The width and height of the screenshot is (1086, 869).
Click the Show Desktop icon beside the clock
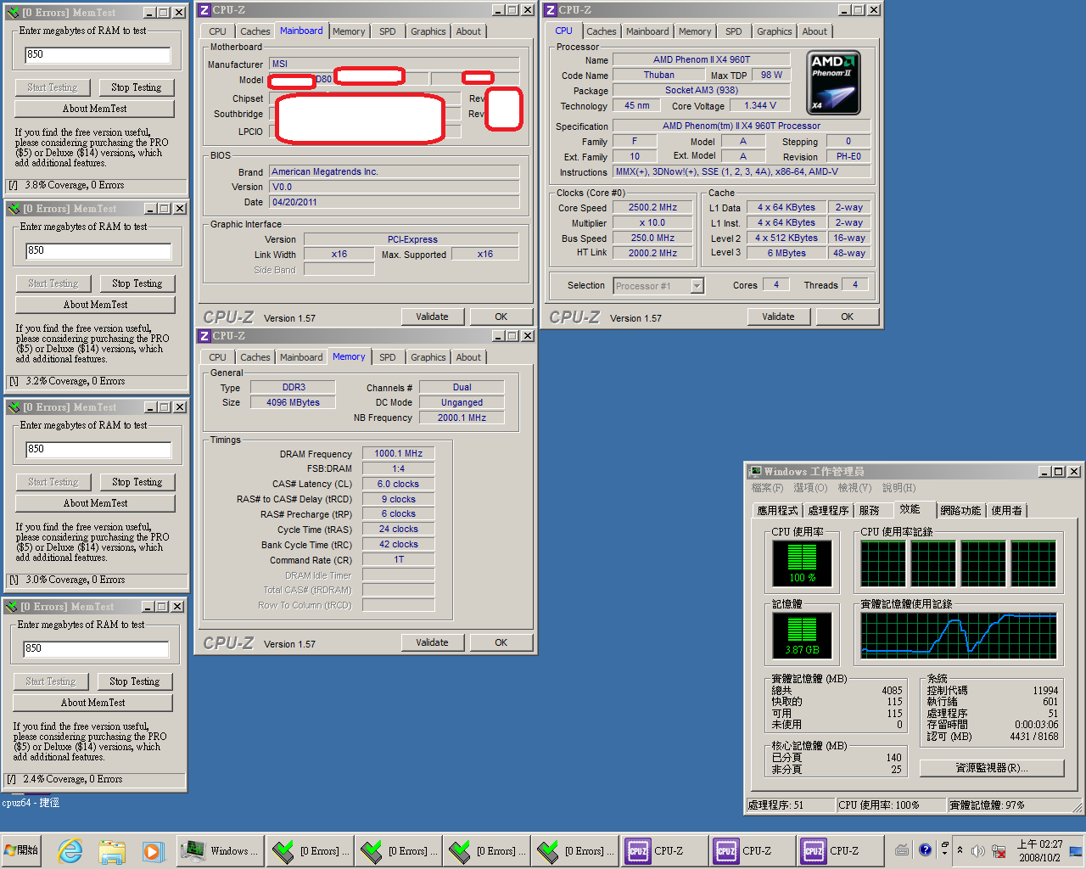pos(1076,850)
